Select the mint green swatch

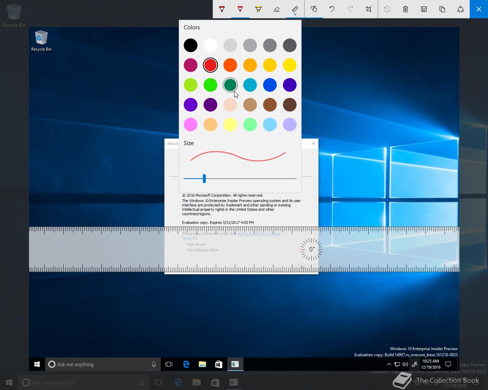tap(250, 125)
